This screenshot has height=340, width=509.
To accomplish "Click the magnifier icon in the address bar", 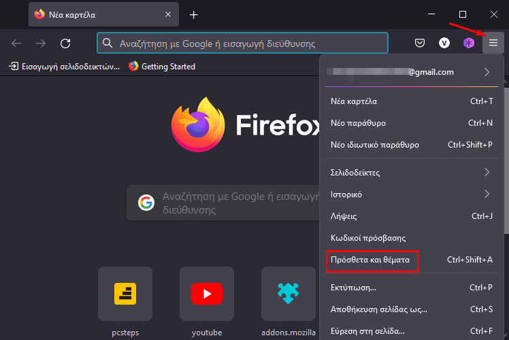I will [x=107, y=43].
